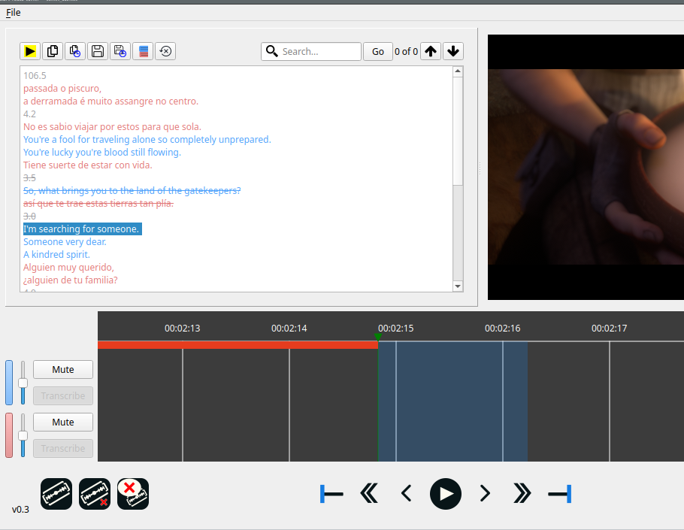
Task: Mute the red audio track
Action: [x=63, y=422]
